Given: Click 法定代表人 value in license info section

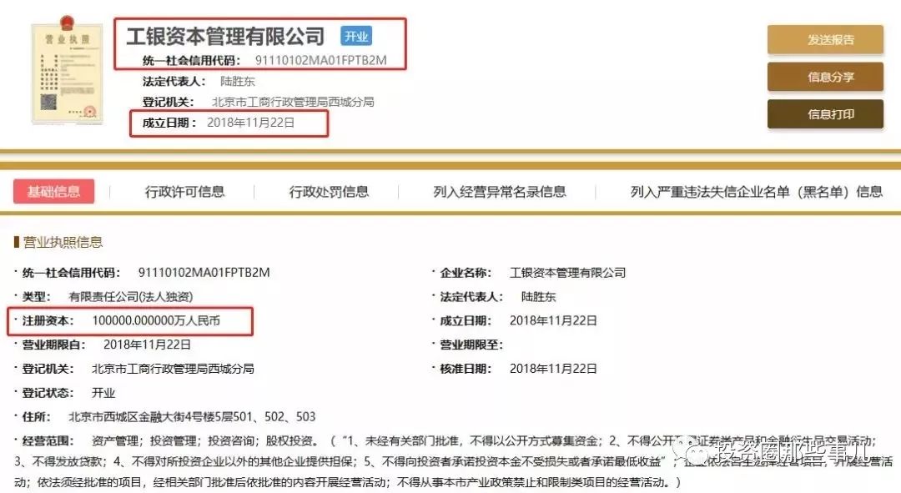Looking at the screenshot, I should pyautogui.click(x=538, y=296).
